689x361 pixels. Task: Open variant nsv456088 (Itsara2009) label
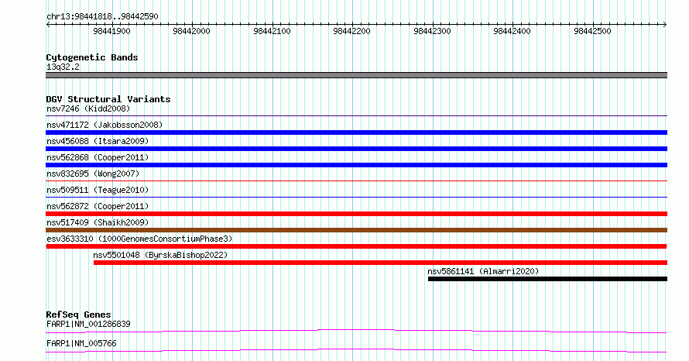coord(98,141)
